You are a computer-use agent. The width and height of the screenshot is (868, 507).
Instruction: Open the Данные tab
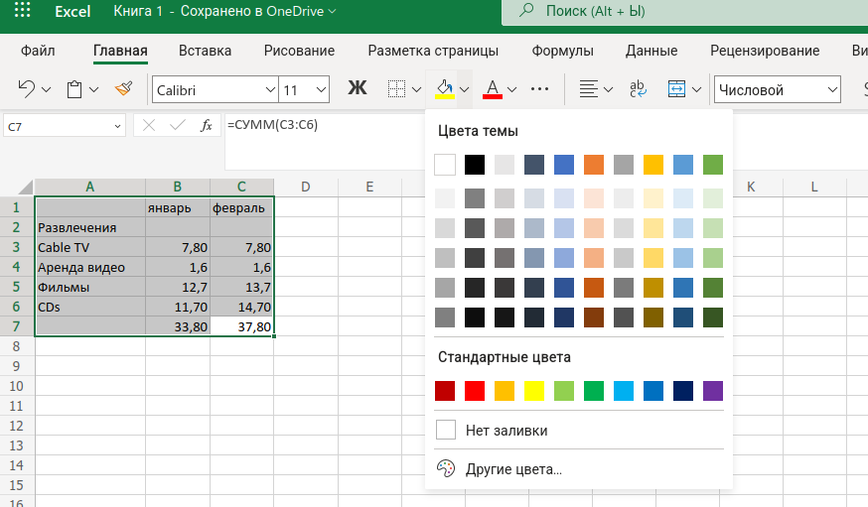tap(651, 51)
